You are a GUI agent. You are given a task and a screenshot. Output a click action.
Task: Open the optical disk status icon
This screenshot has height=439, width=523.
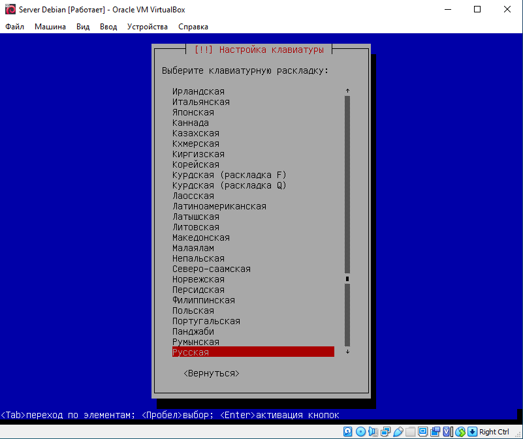(x=360, y=432)
